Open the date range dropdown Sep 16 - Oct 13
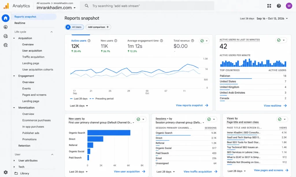The image size is (296, 177). pyautogui.click(x=272, y=18)
